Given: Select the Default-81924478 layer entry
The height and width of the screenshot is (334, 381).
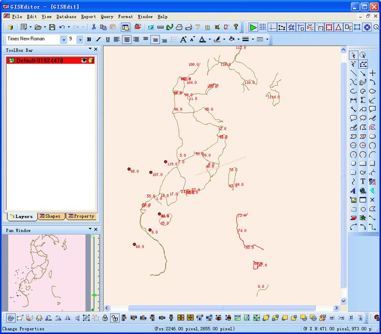Looking at the screenshot, I should (x=40, y=61).
